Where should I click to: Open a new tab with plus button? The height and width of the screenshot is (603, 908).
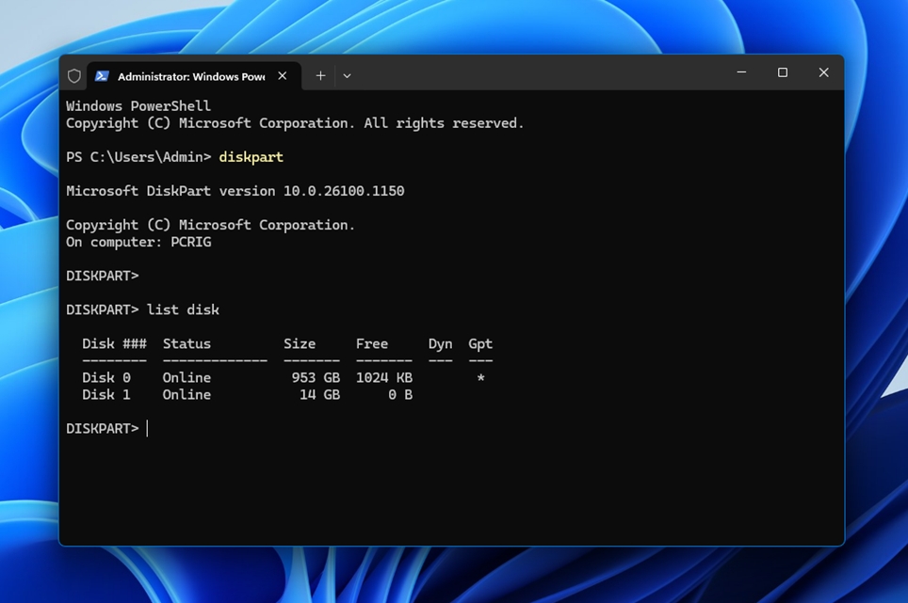pos(320,76)
